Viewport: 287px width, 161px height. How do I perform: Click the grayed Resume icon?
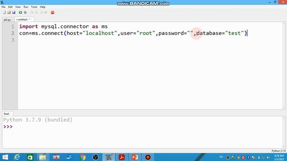pos(46,13)
